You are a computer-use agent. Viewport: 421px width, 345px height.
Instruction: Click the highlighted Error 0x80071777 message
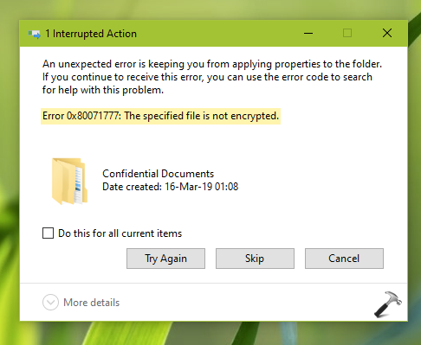pos(160,116)
